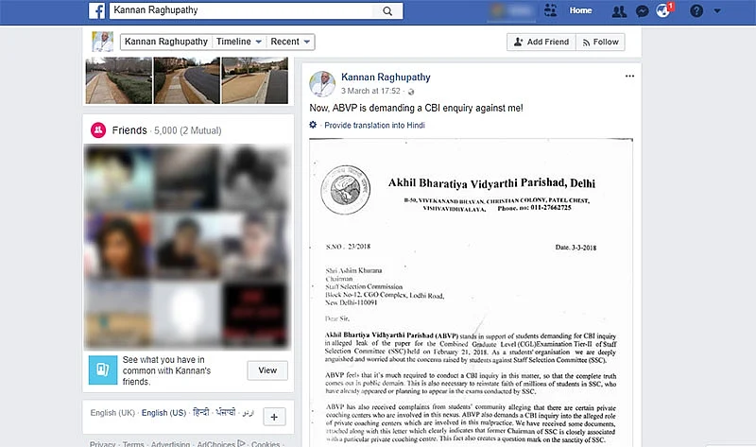
Task: Select the Punjabi language link
Action: tap(226, 412)
